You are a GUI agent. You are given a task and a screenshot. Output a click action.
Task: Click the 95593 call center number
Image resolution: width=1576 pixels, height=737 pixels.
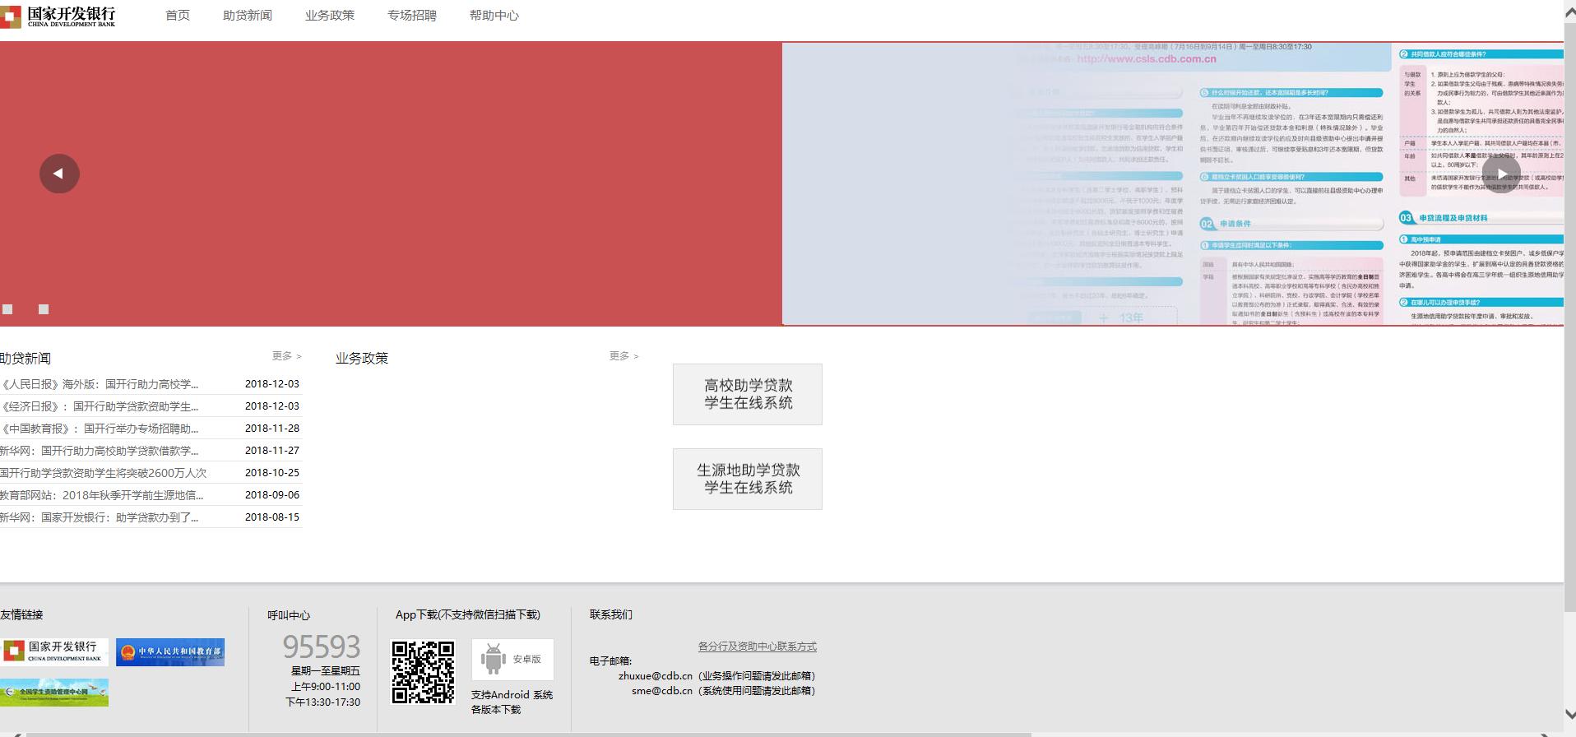coord(322,647)
